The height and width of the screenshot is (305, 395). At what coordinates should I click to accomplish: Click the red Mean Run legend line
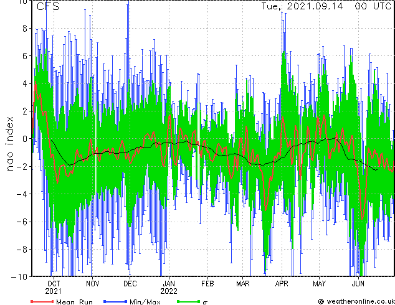click(x=42, y=301)
